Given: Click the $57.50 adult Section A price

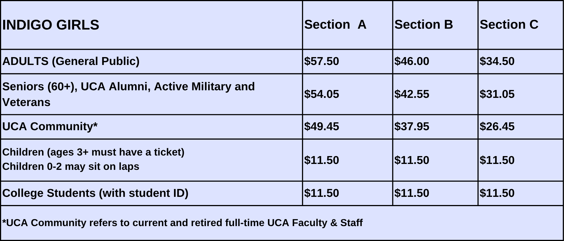Looking at the screenshot, I should coord(321,61).
